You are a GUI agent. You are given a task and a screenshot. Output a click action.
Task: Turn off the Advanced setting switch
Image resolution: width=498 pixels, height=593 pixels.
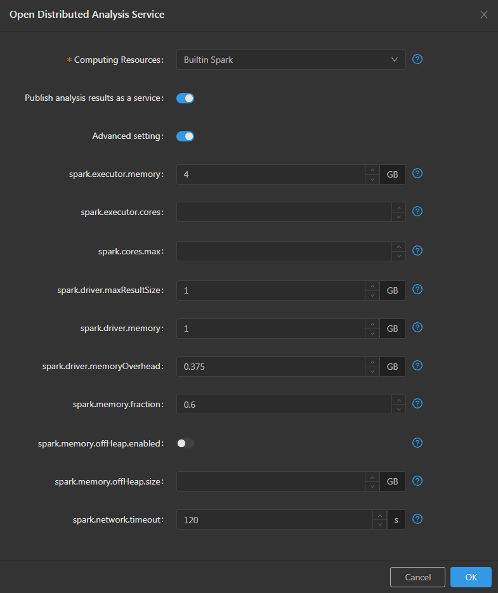[185, 136]
